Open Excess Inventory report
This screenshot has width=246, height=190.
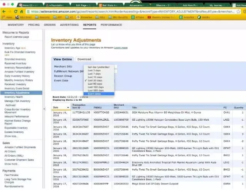point(14,132)
